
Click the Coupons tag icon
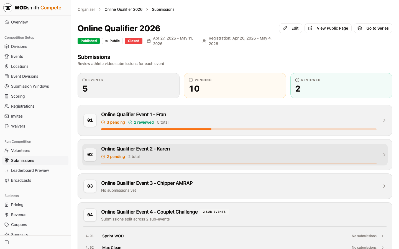[7, 225]
